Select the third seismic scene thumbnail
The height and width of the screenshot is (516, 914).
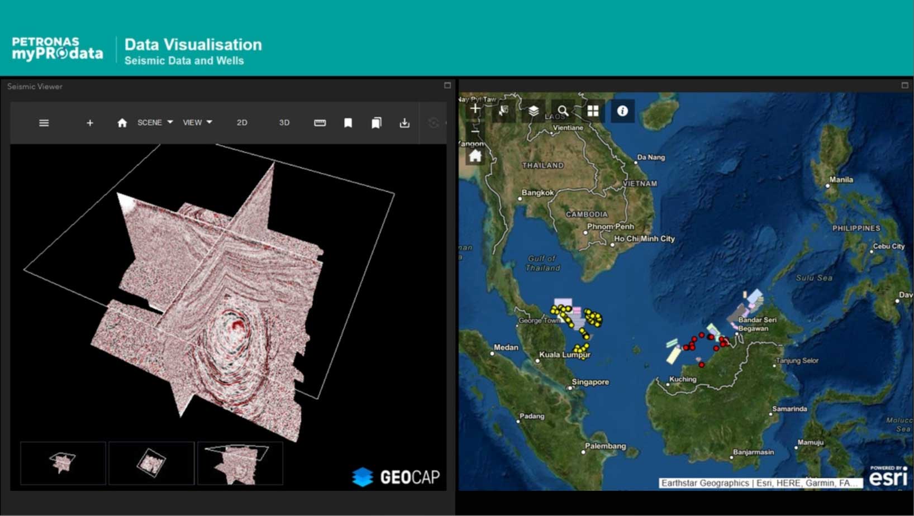[240, 463]
